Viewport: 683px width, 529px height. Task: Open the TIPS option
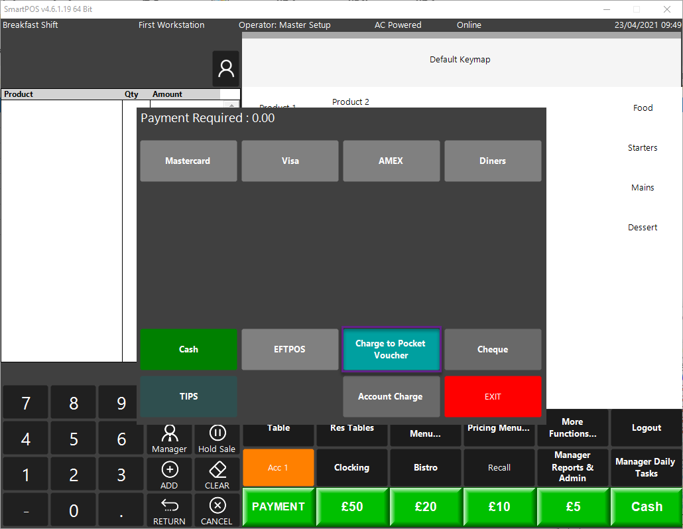click(x=188, y=396)
